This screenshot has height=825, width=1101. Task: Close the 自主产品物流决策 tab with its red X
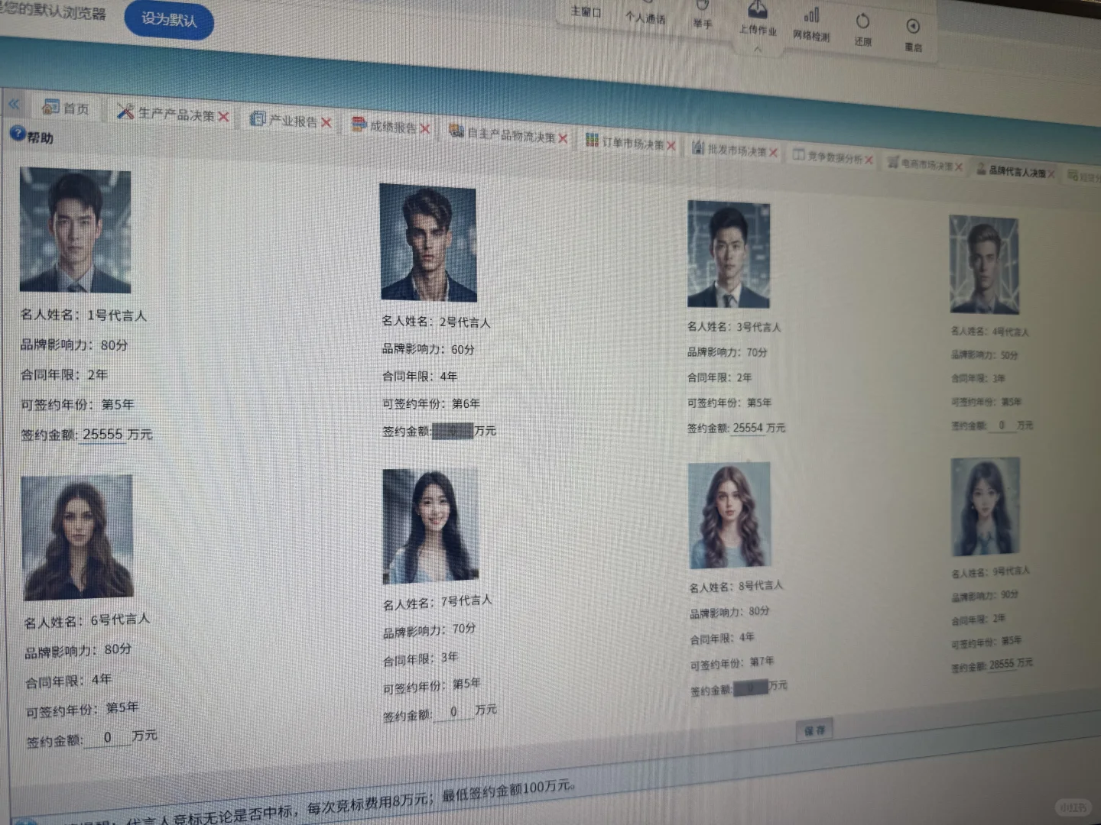pos(563,138)
